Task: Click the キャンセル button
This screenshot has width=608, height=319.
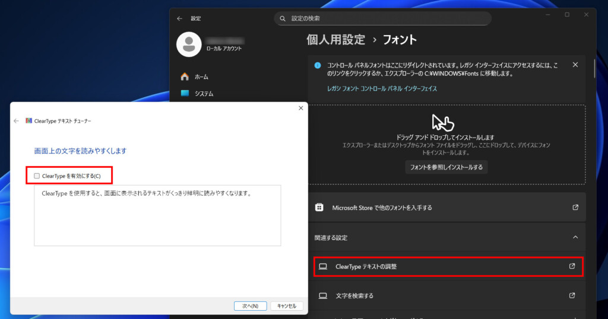Action: point(287,306)
